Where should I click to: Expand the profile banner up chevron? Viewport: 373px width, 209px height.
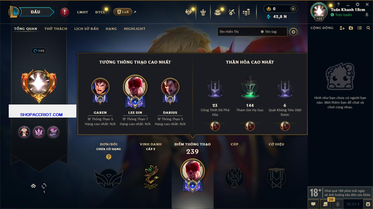[x=34, y=186]
